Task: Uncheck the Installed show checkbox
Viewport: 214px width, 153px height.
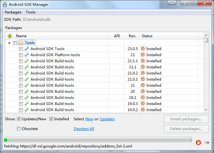Action: point(51,119)
